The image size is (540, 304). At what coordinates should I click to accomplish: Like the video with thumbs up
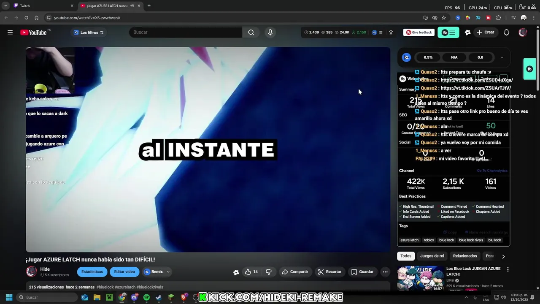pyautogui.click(x=251, y=272)
